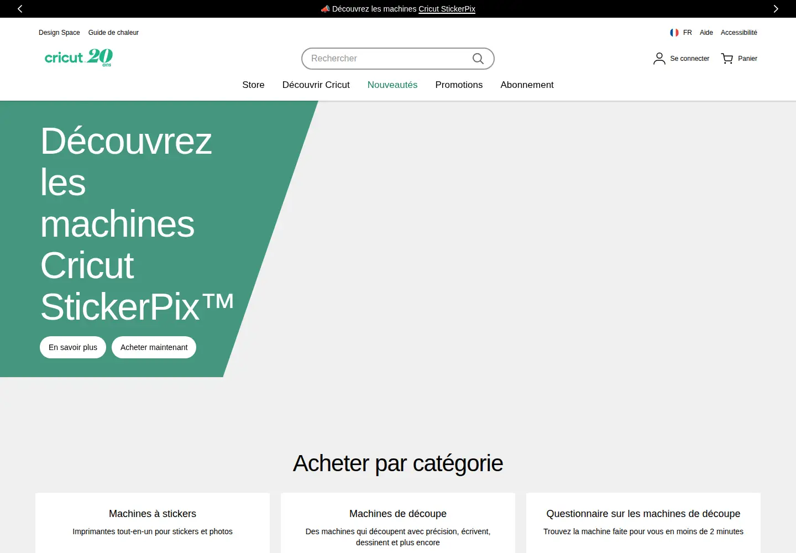The image size is (796, 553).
Task: Open the Accessibilité link
Action: [x=739, y=33]
